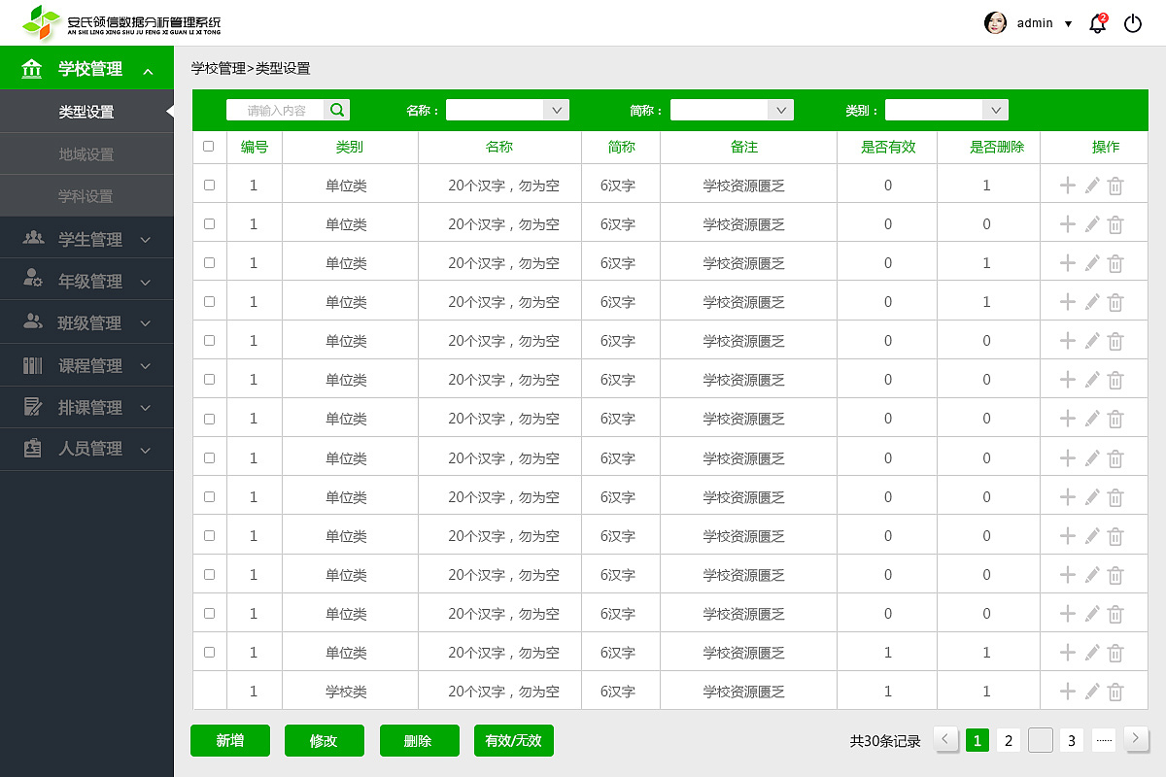
Task: Open the notification bell with red badge
Action: (x=1097, y=23)
